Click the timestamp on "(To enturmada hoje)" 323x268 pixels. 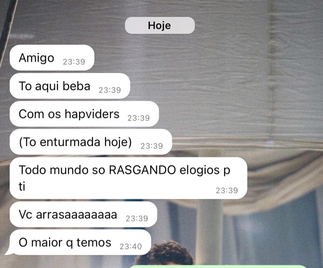(152, 146)
